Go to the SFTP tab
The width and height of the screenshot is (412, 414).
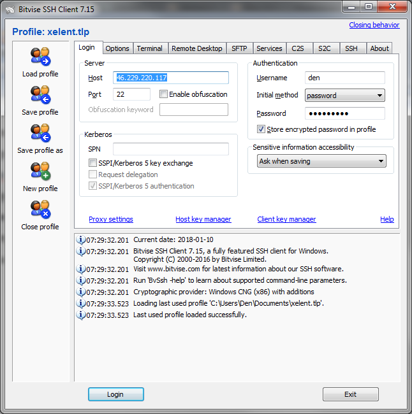[239, 48]
